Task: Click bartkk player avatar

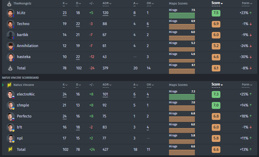Action: pyautogui.click(x=10, y=35)
